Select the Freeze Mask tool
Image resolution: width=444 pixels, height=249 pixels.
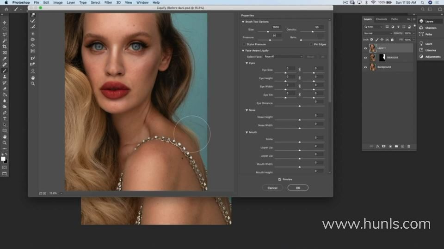(33, 58)
